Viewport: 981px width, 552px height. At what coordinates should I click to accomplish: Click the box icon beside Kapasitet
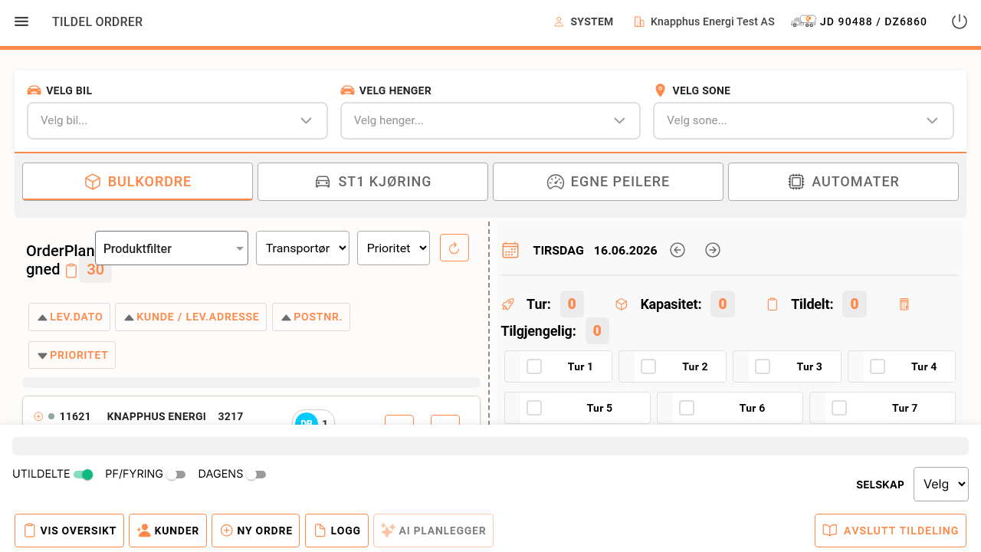coord(622,304)
